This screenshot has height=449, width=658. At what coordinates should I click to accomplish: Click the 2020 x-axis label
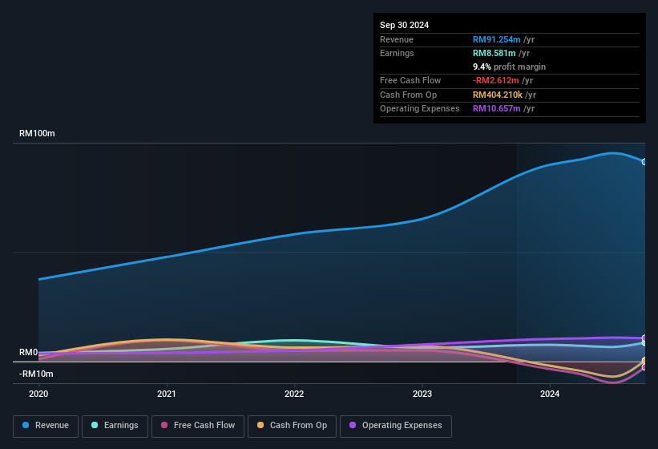38,394
